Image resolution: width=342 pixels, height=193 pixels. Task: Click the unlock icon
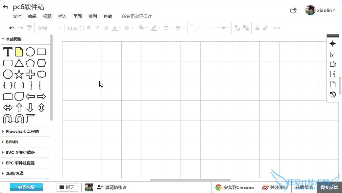tap(265, 28)
